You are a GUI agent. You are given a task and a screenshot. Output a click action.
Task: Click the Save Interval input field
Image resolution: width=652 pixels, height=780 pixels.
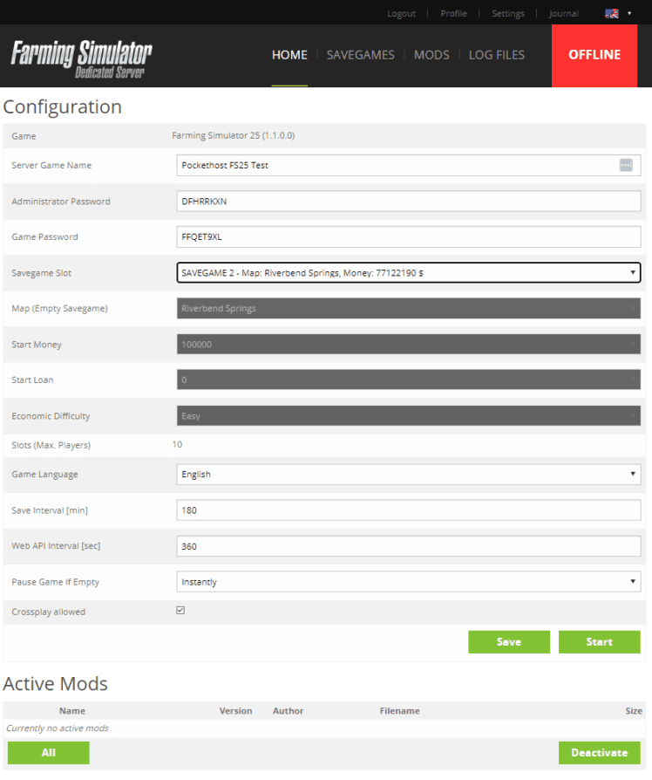click(408, 510)
